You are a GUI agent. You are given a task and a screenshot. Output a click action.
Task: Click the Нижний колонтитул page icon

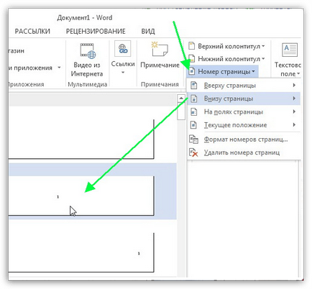coord(192,58)
